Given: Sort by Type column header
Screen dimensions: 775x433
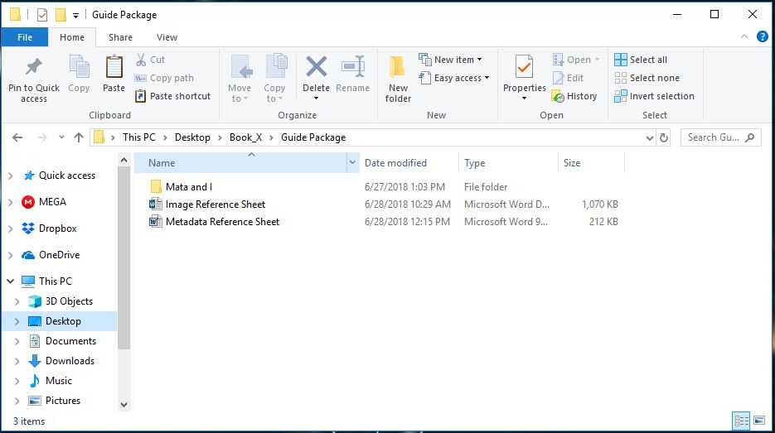Looking at the screenshot, I should [x=508, y=162].
